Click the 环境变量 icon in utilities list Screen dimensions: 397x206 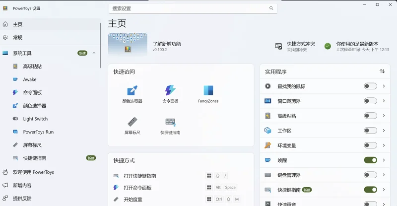click(x=267, y=145)
